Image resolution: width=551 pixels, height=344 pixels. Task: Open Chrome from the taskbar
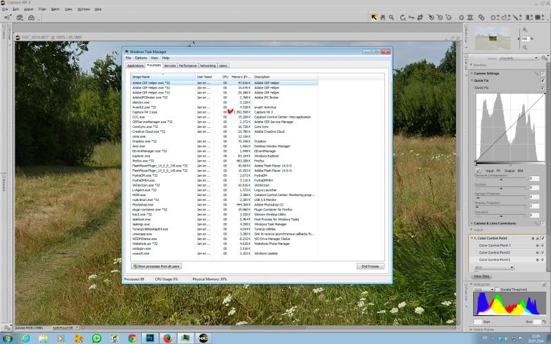point(132,338)
